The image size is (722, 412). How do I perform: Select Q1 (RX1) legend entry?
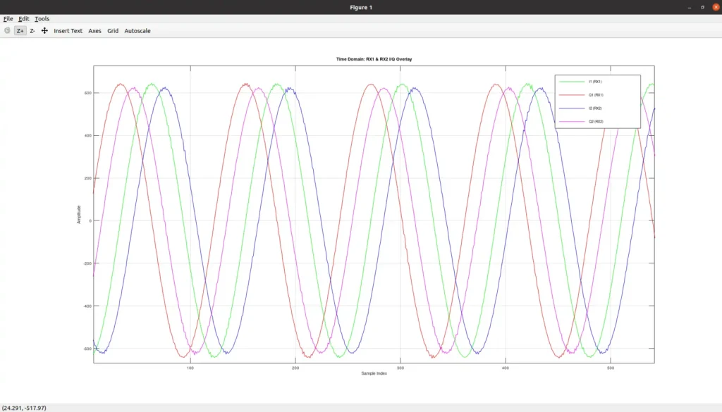click(596, 94)
